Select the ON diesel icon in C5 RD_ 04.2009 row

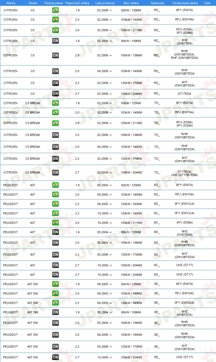tap(56, 71)
